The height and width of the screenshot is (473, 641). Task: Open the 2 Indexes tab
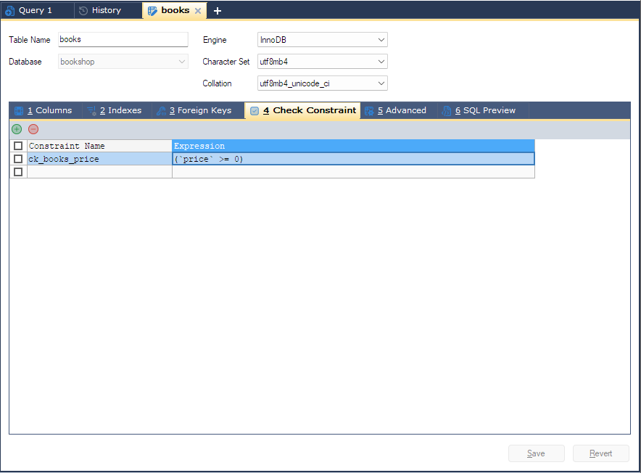click(117, 110)
